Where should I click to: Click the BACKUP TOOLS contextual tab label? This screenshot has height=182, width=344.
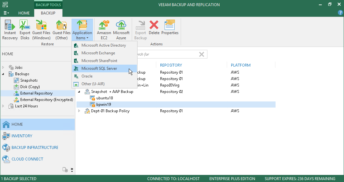click(x=48, y=5)
